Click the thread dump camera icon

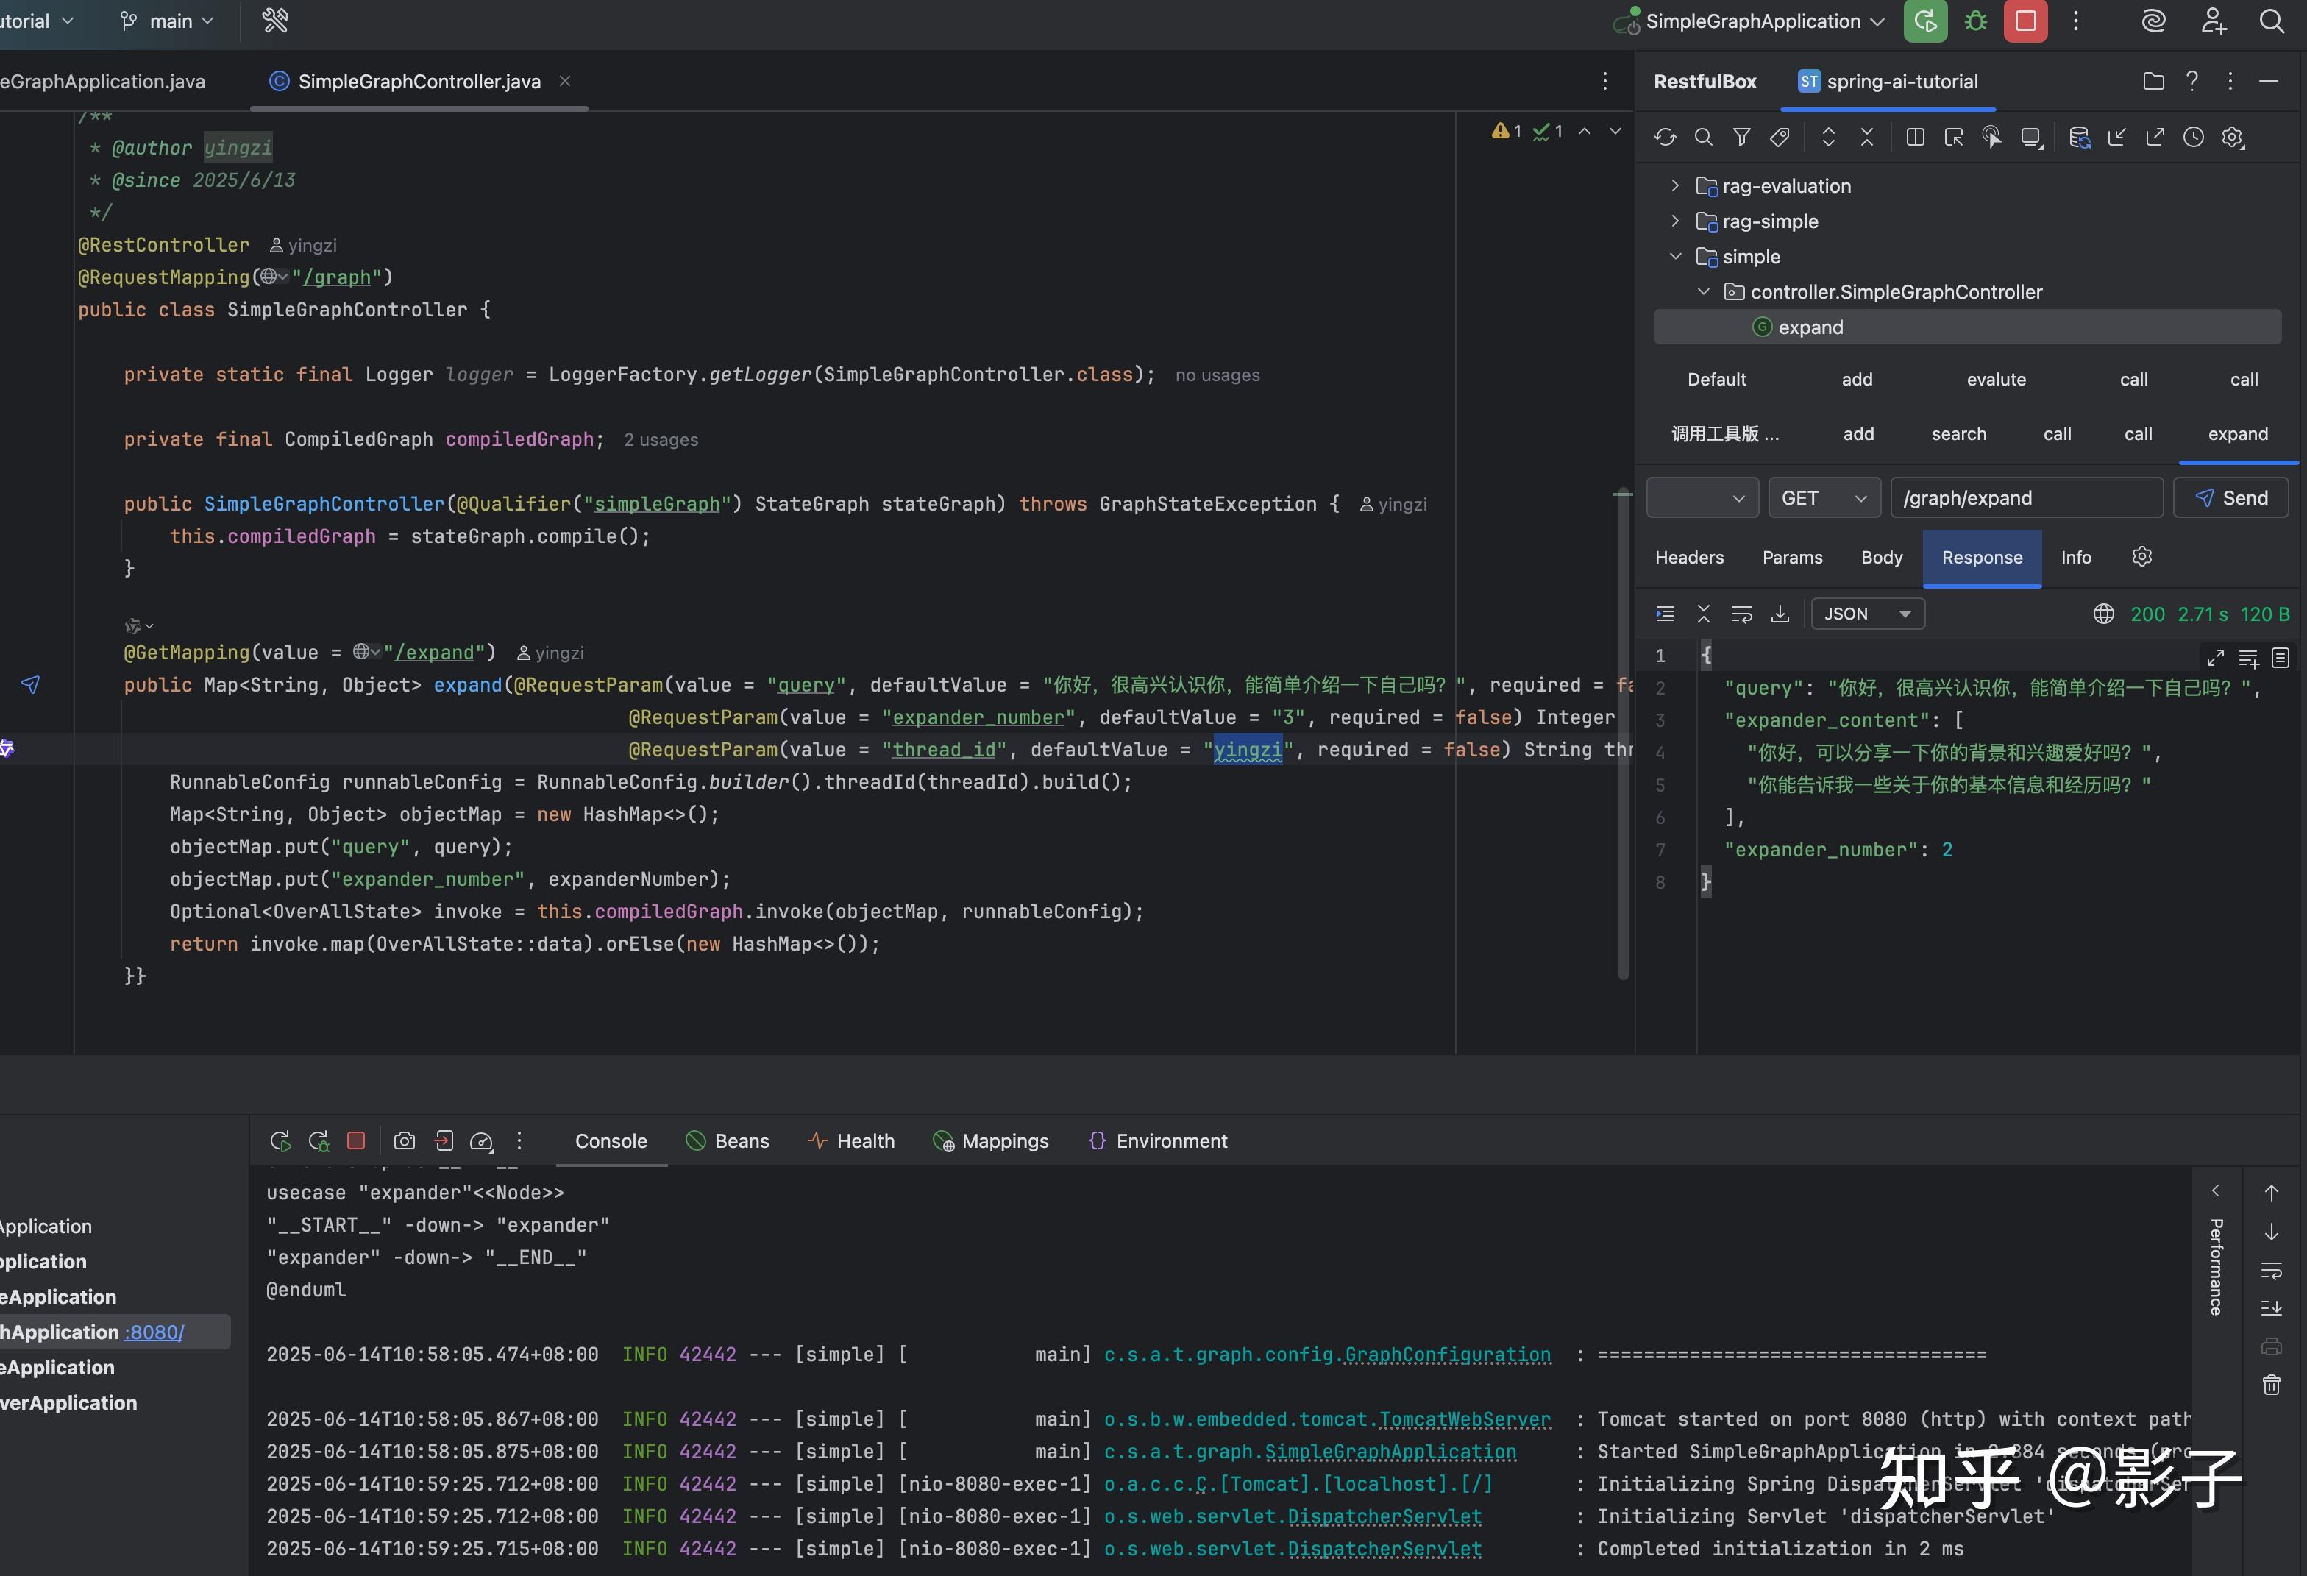(x=404, y=1141)
